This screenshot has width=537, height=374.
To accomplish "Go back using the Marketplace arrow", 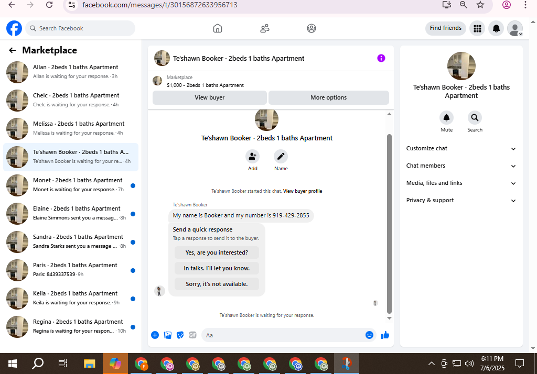I will [x=13, y=50].
